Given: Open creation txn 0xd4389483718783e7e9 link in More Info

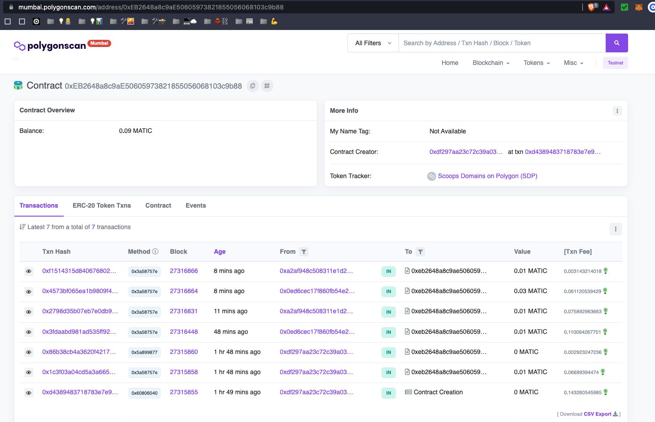Looking at the screenshot, I should point(563,152).
